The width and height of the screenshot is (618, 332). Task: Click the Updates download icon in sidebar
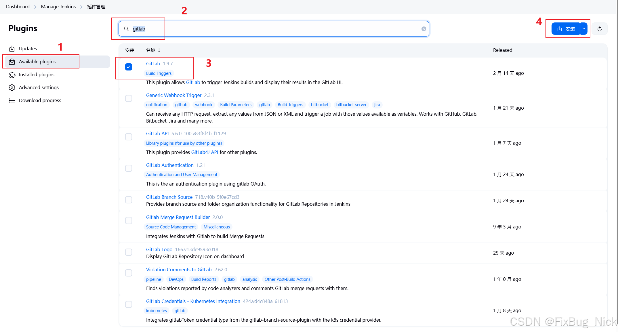12,49
